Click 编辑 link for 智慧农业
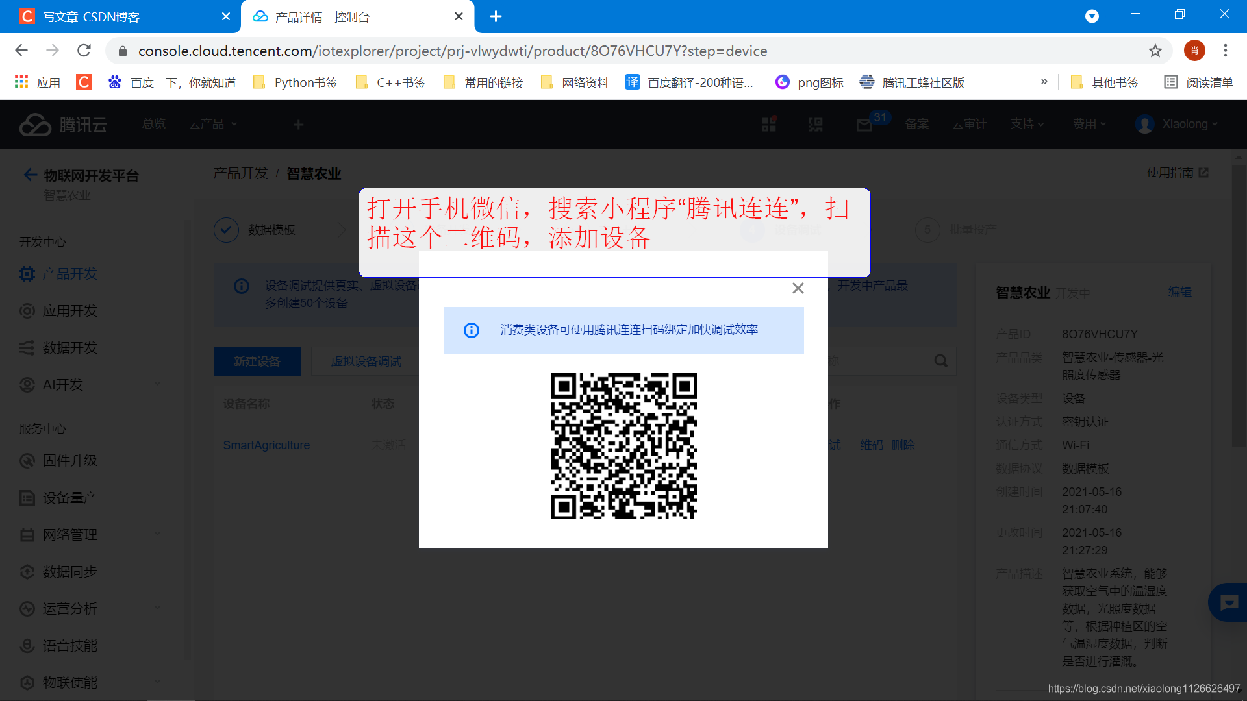1247x701 pixels. click(1179, 292)
